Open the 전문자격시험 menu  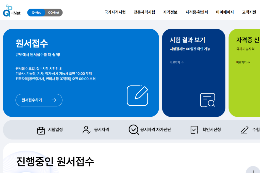(144, 12)
